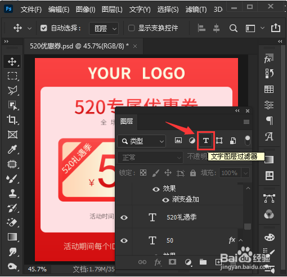
Task: Select the History Brush tool
Action: click(x=12, y=208)
